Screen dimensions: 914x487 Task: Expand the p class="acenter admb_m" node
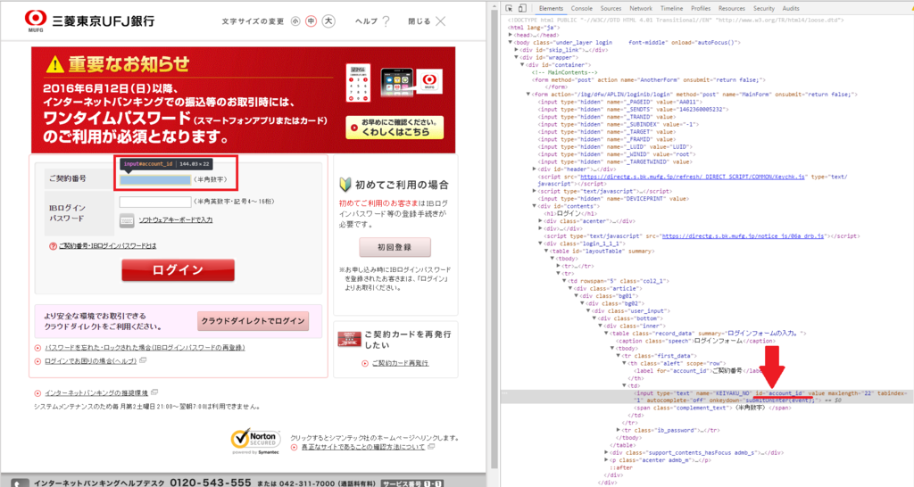[607, 460]
